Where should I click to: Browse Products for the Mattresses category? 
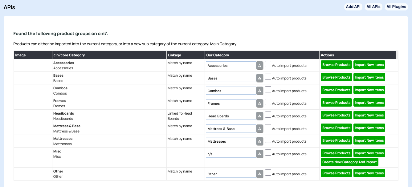pyautogui.click(x=336, y=140)
